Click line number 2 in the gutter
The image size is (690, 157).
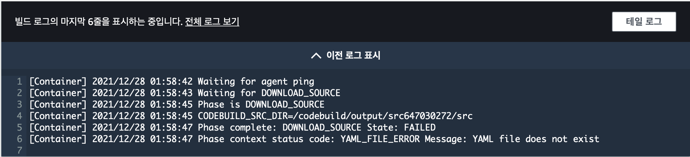tap(20, 93)
